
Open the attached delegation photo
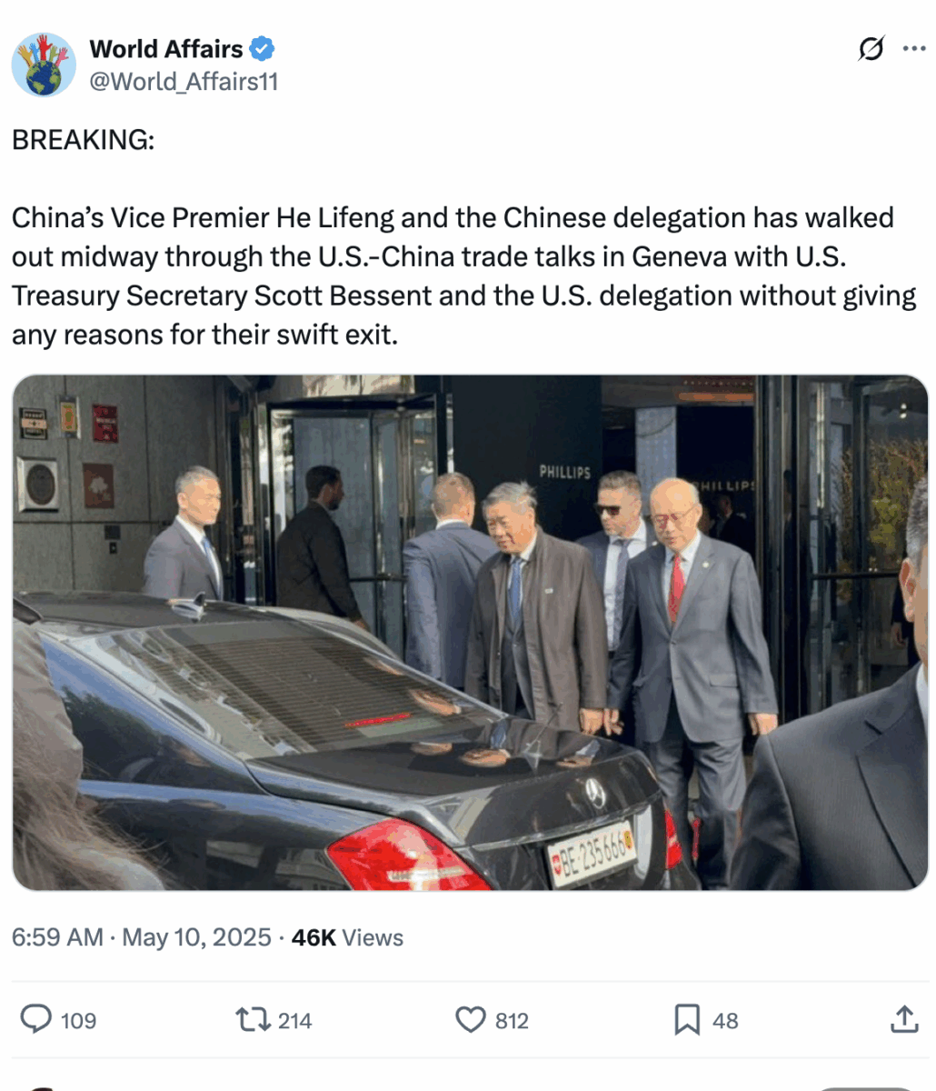tap(470, 633)
